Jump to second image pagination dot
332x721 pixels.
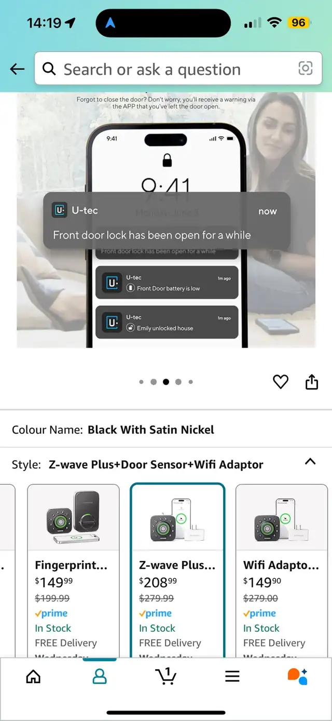(x=154, y=382)
